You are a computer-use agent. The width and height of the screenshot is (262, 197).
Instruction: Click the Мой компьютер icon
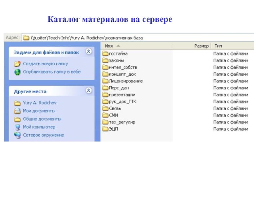click(17, 127)
